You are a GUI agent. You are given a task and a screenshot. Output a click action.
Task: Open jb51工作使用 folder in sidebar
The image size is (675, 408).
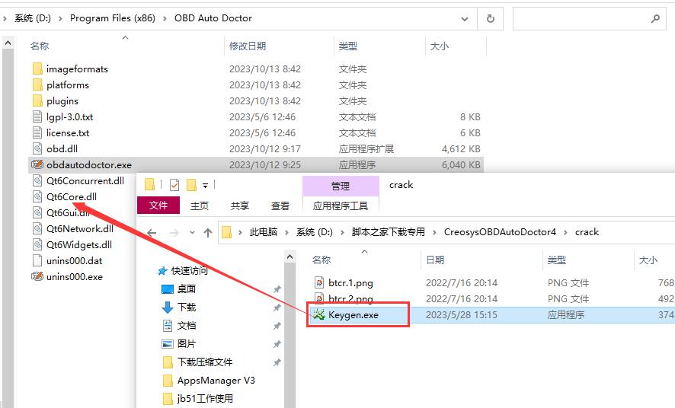coord(205,399)
